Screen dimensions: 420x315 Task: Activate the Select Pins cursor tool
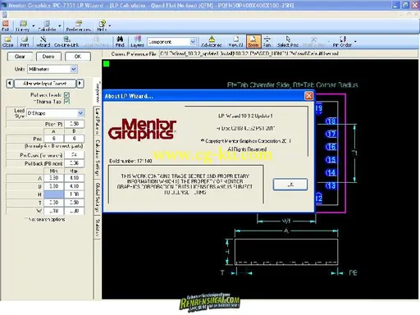click(x=288, y=42)
